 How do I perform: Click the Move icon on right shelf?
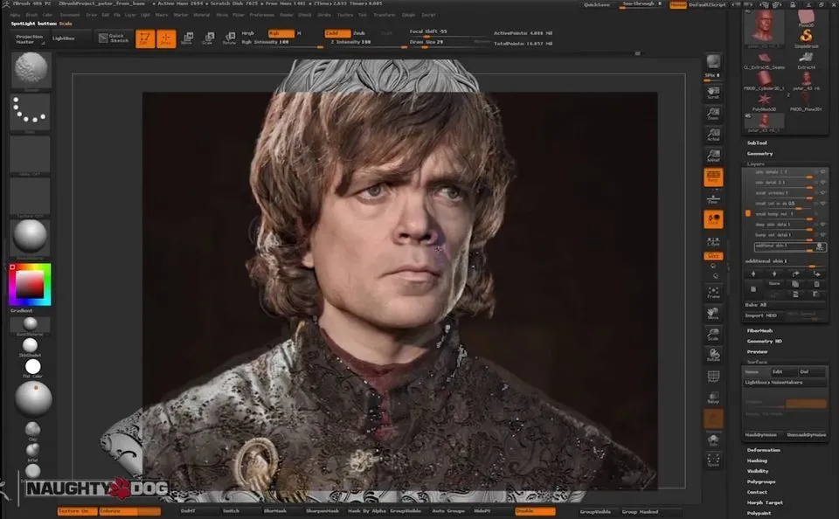[x=713, y=314]
